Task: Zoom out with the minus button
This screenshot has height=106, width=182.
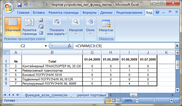Action: pyautogui.click(x=137, y=100)
